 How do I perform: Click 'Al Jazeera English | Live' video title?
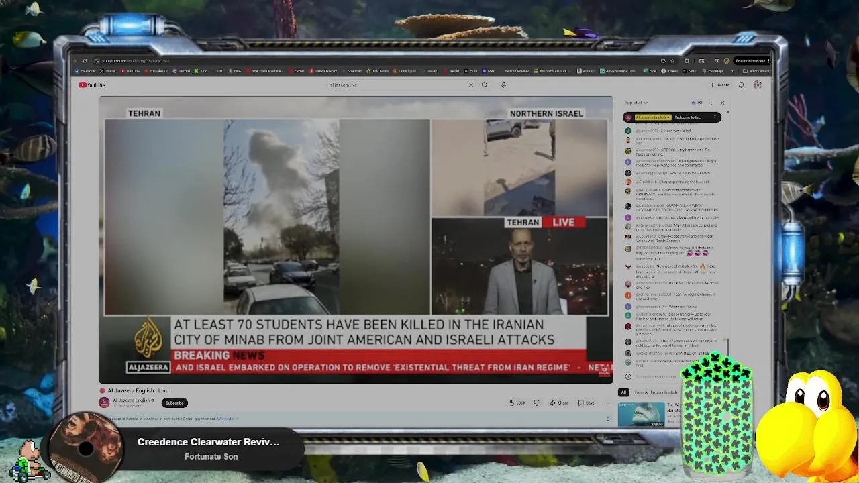(138, 390)
